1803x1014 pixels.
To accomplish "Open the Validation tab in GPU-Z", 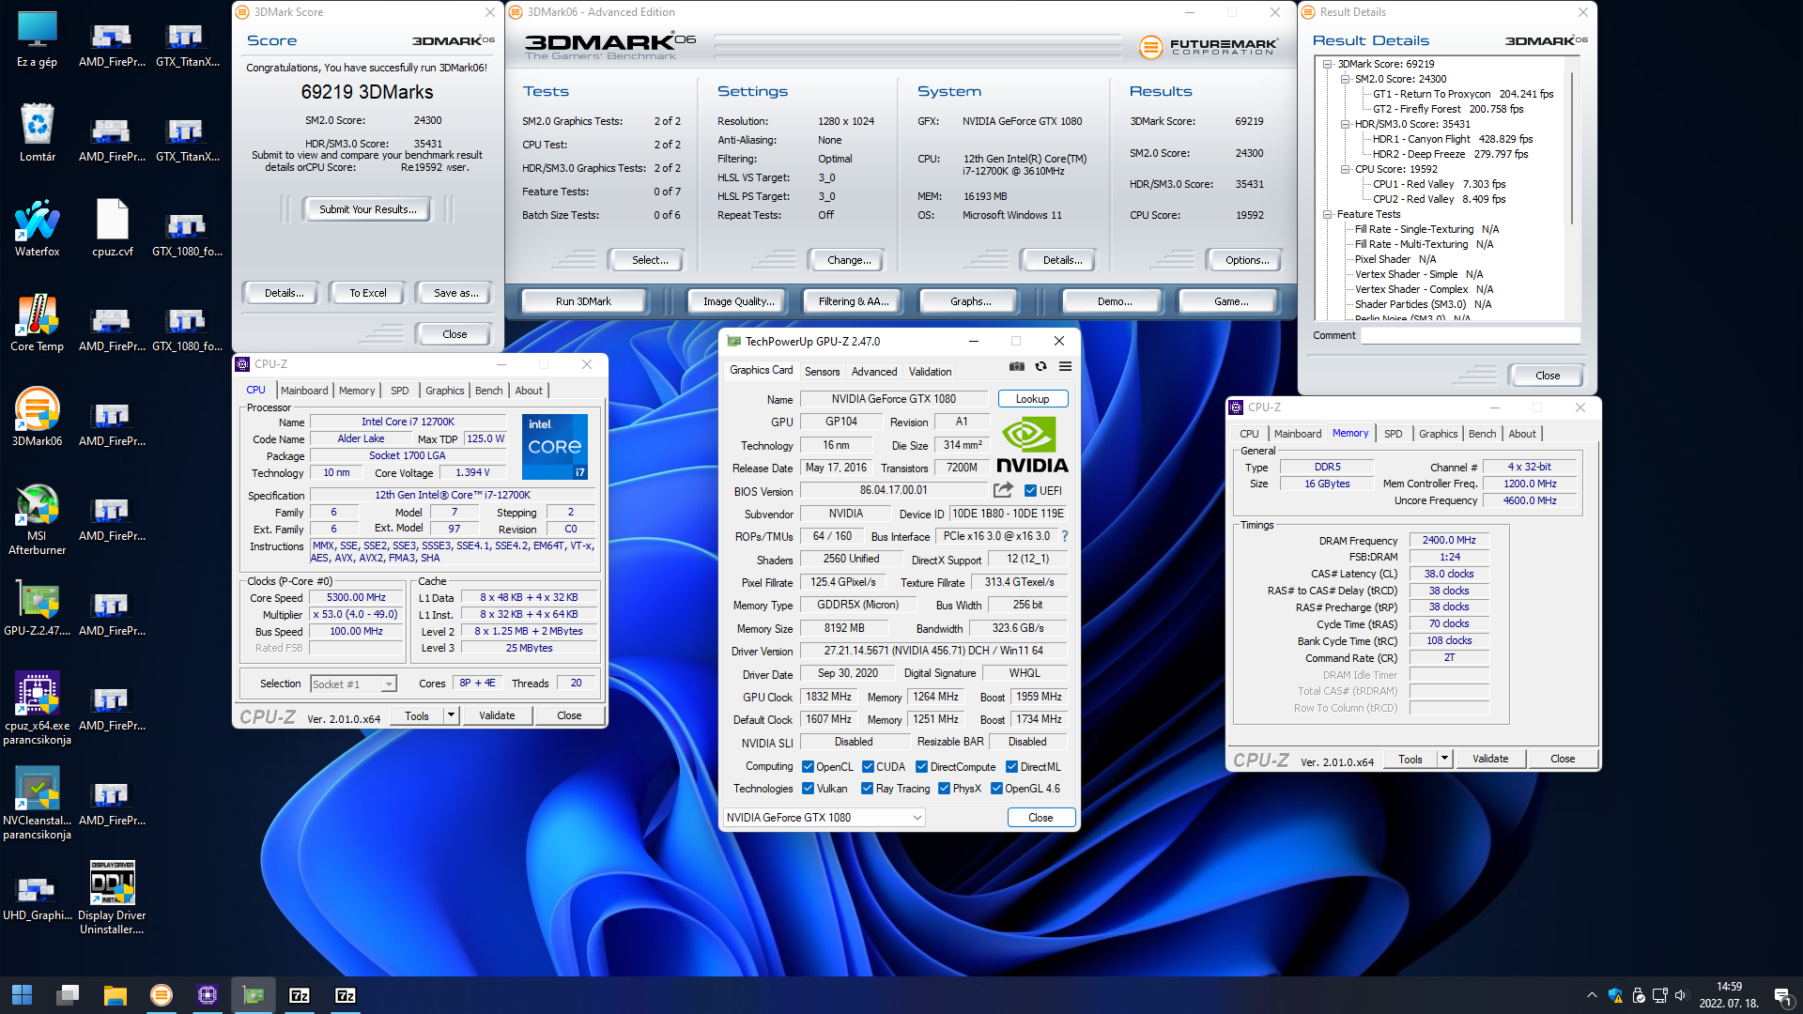I will (x=930, y=371).
